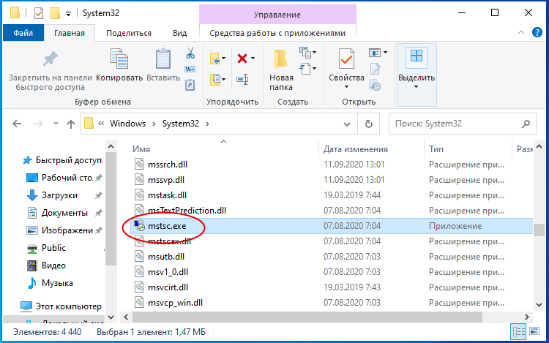
Task: Click the Paste (Вставить) clipboard icon
Action: click(x=163, y=59)
